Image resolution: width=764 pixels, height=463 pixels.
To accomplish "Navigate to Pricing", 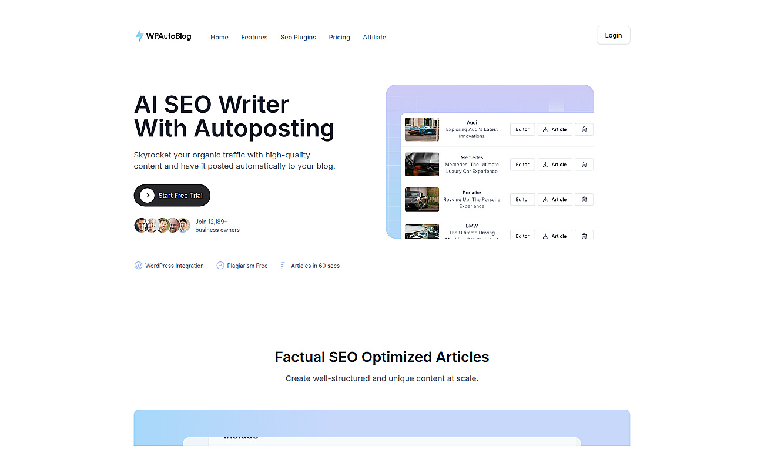I will tap(340, 37).
